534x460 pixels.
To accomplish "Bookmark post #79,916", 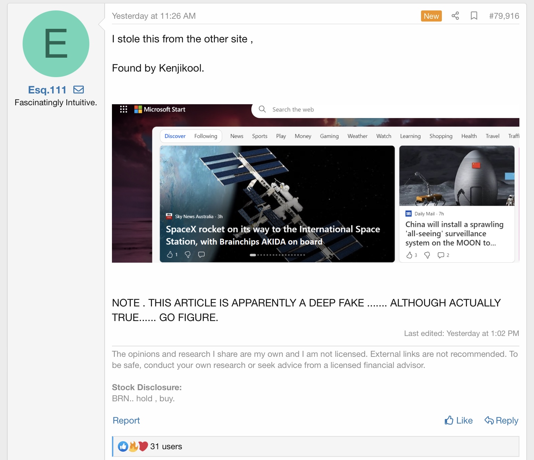I will point(474,16).
